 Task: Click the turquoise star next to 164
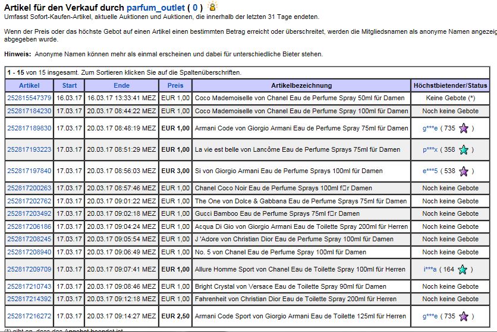click(463, 269)
